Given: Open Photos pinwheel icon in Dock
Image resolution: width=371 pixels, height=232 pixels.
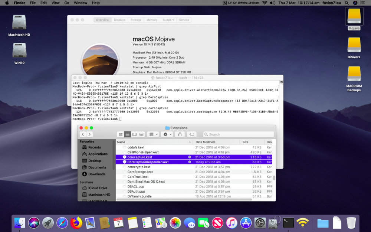Looking at the screenshot, I should [x=175, y=223].
